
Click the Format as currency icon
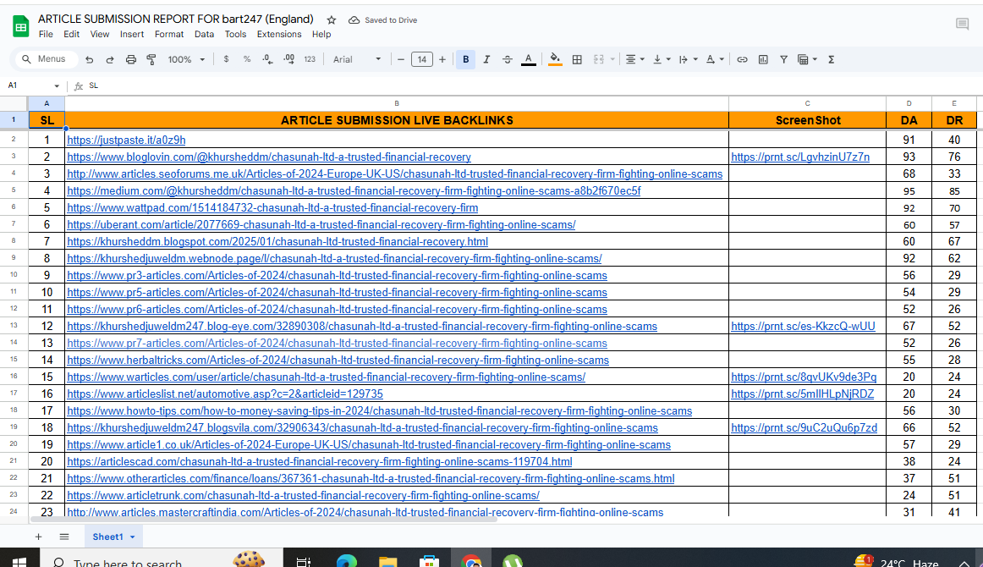pyautogui.click(x=225, y=59)
